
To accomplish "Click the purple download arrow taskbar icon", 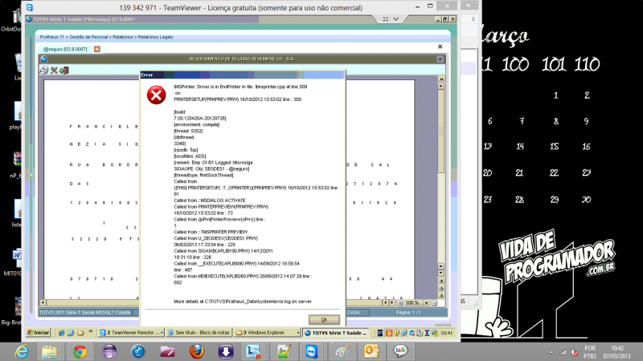I will pos(226,351).
